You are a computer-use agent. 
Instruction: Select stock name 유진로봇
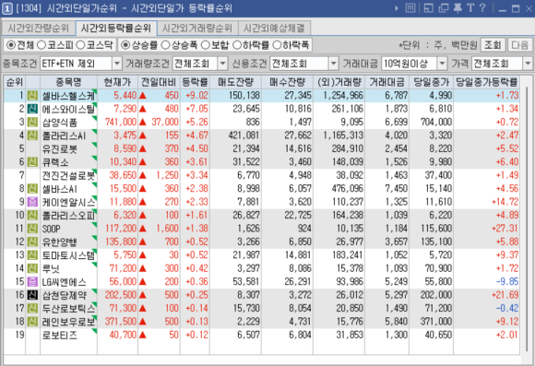tap(60, 149)
